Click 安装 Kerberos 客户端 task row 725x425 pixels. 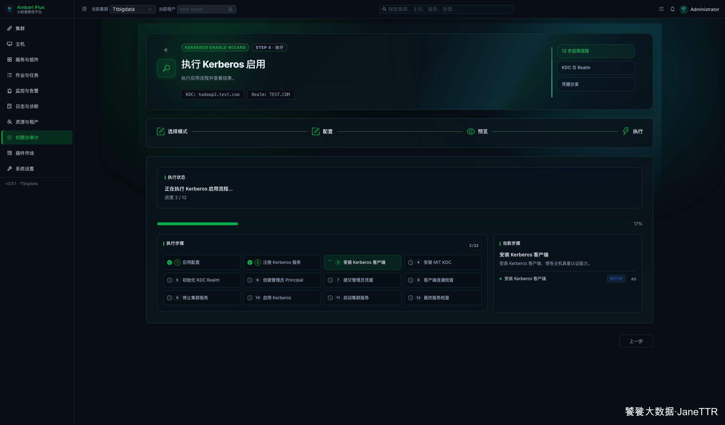[567, 279]
